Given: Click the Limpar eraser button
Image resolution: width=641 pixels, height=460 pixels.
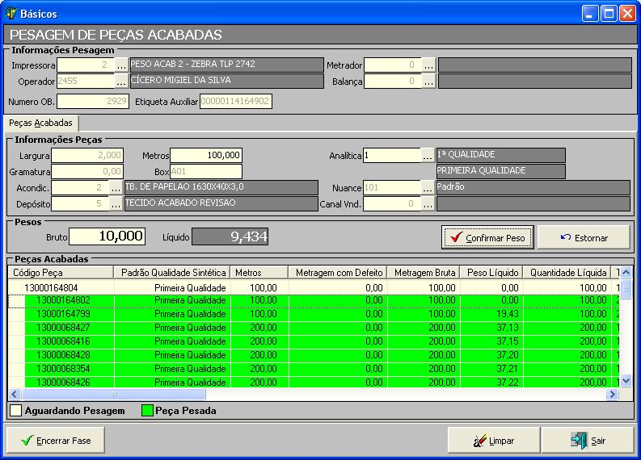Looking at the screenshot, I should coord(493,441).
